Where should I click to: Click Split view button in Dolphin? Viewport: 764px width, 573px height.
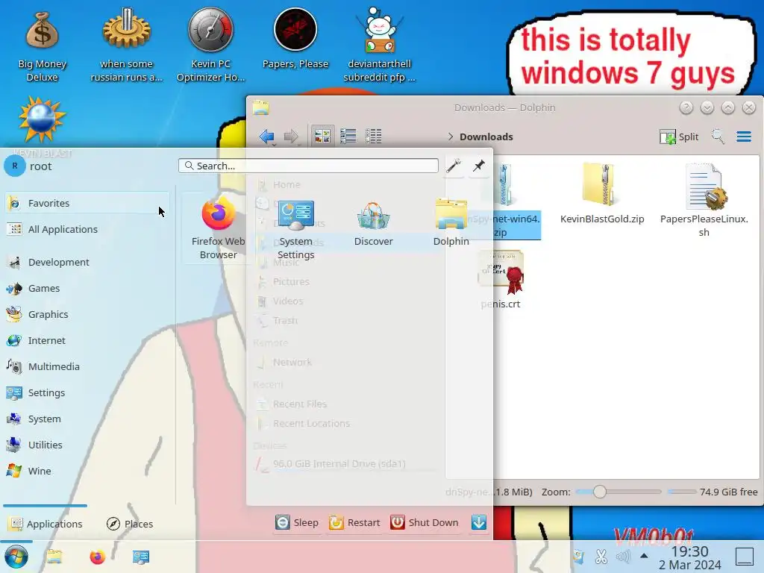[x=679, y=137]
